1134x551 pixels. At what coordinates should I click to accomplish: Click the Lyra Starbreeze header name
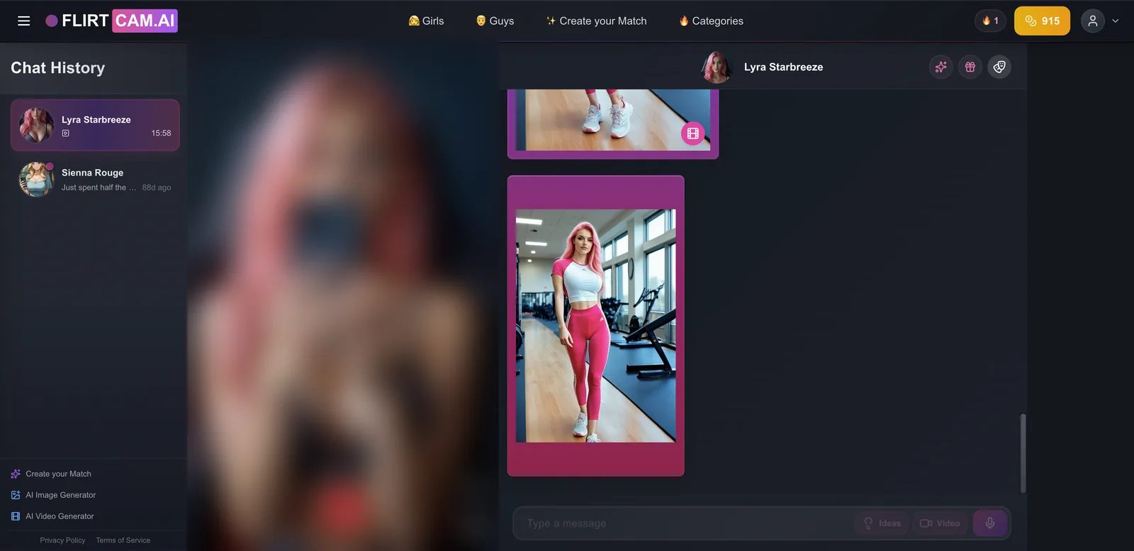783,67
